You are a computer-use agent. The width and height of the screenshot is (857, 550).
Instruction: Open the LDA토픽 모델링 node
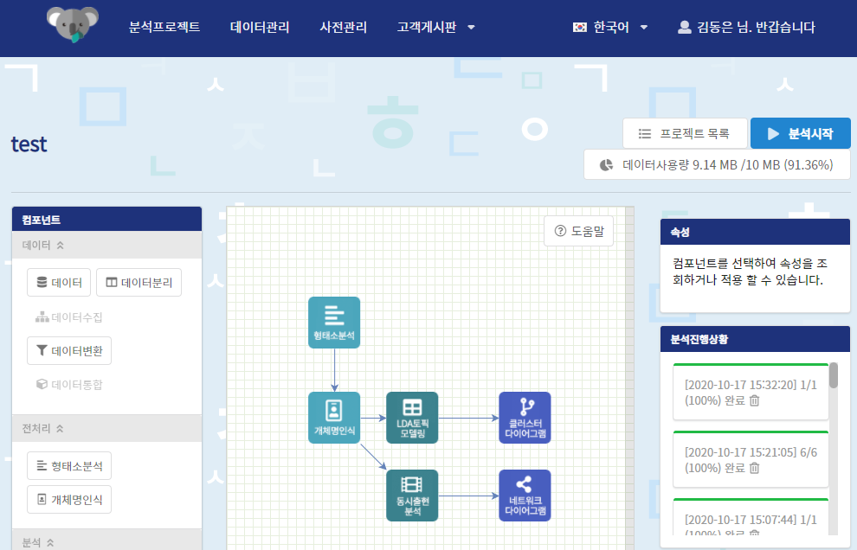point(412,417)
